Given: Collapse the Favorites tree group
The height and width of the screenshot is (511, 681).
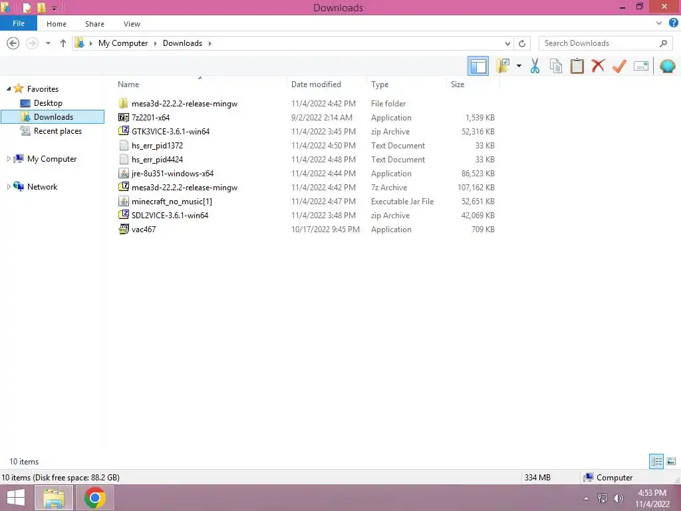Looking at the screenshot, I should click(x=9, y=88).
